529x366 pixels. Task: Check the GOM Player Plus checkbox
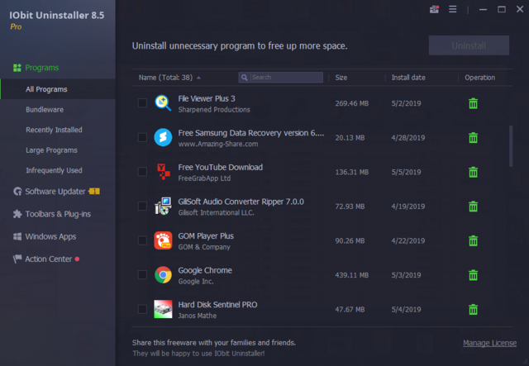[142, 240]
